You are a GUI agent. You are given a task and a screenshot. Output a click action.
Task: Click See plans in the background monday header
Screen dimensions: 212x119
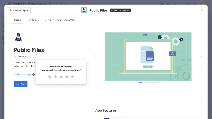[x=58, y=3]
